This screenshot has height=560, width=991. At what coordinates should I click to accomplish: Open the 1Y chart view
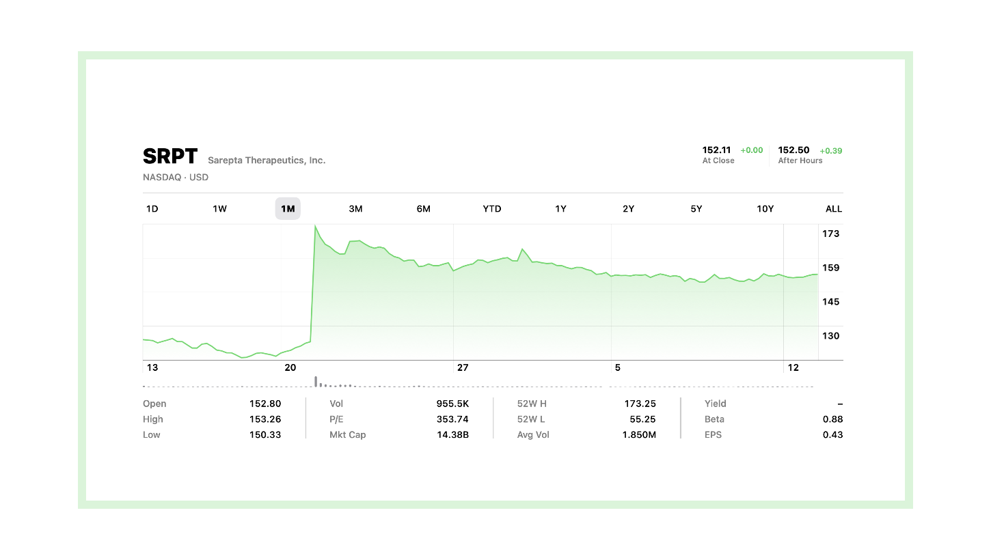click(560, 209)
